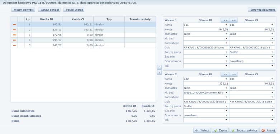Click the >> button in Wiersz 1
The image size is (280, 134).
pos(233,20)
